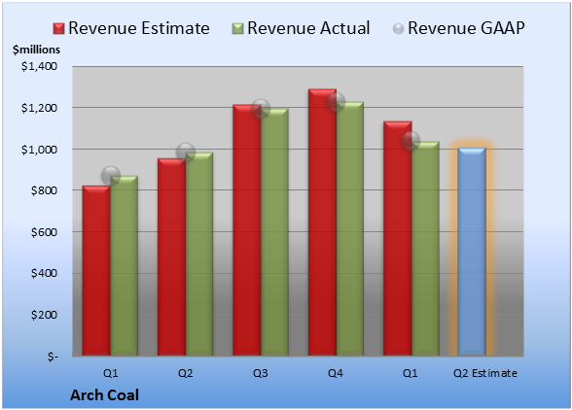The height and width of the screenshot is (410, 572).
Task: Click the red Revenue Estimate legend swatch
Action: pos(58,28)
